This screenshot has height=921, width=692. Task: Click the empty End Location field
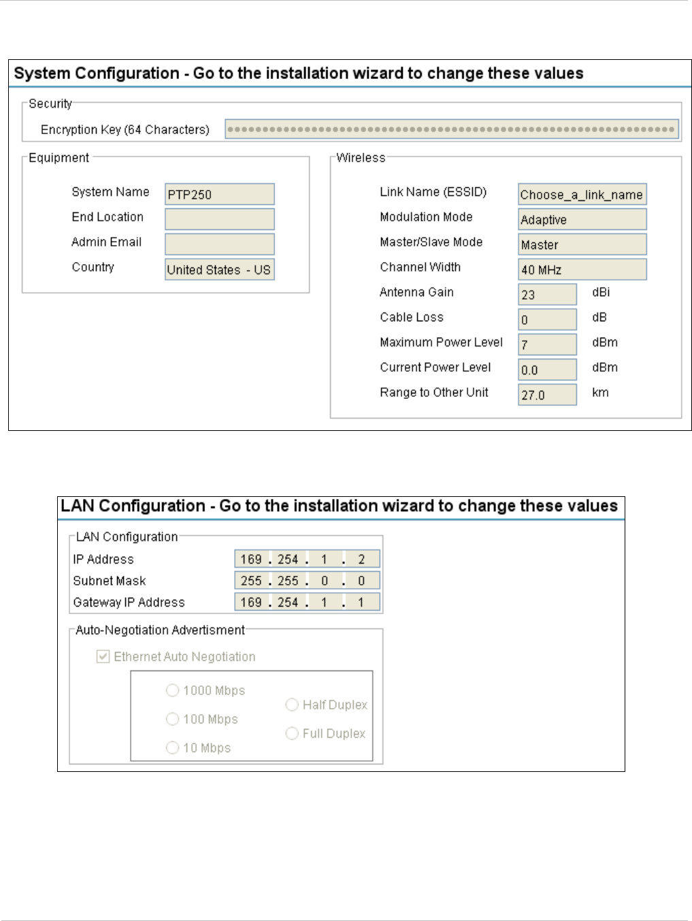point(220,219)
